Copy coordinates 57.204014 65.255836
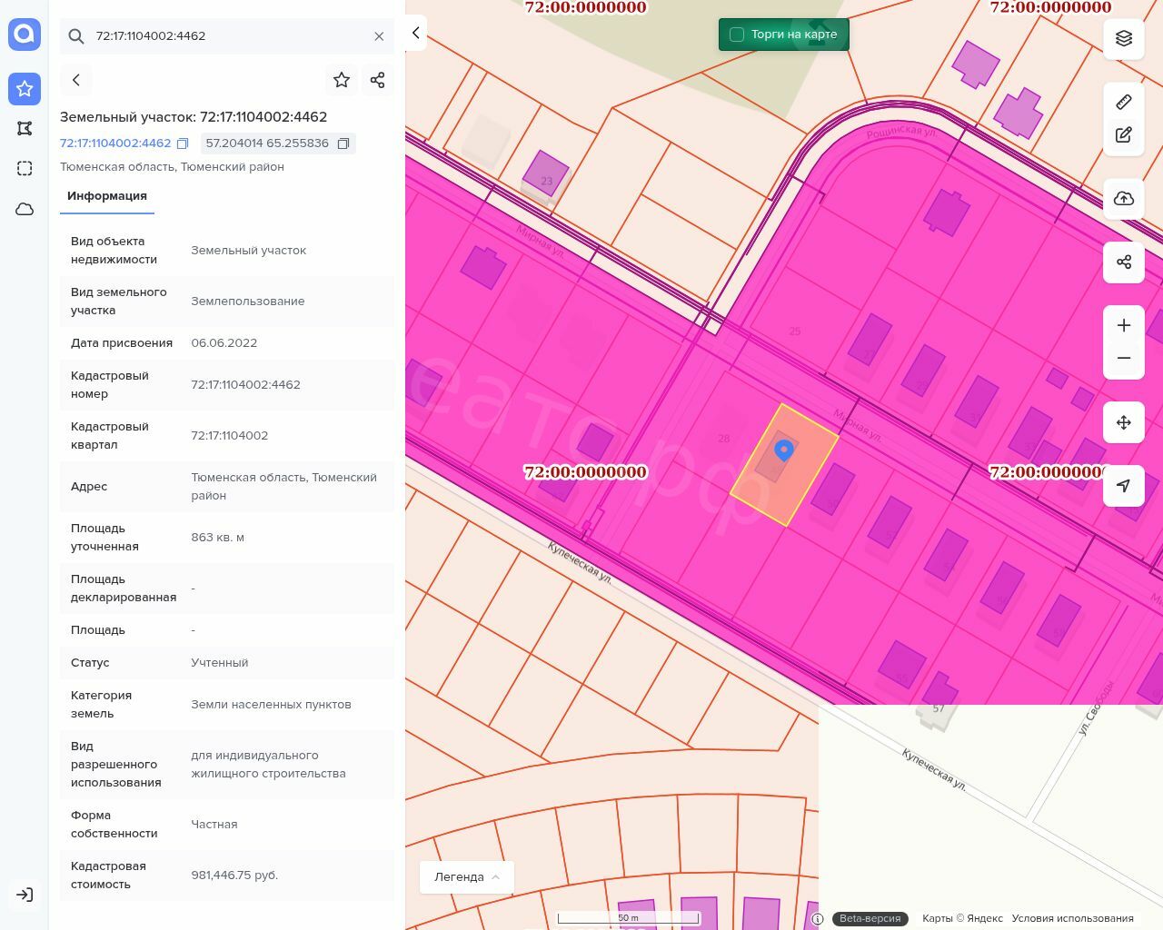This screenshot has height=930, width=1163. click(343, 143)
